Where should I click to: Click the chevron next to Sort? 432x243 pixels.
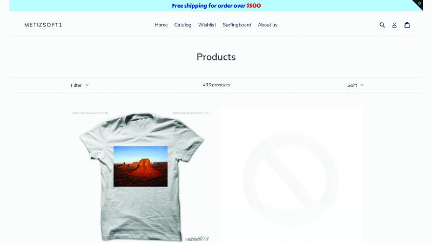click(x=362, y=85)
